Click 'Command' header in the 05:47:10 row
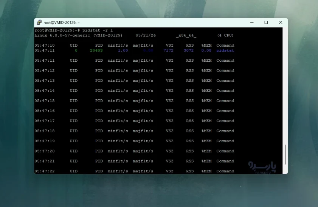Viewport: 318px width, 207px height. [225, 46]
